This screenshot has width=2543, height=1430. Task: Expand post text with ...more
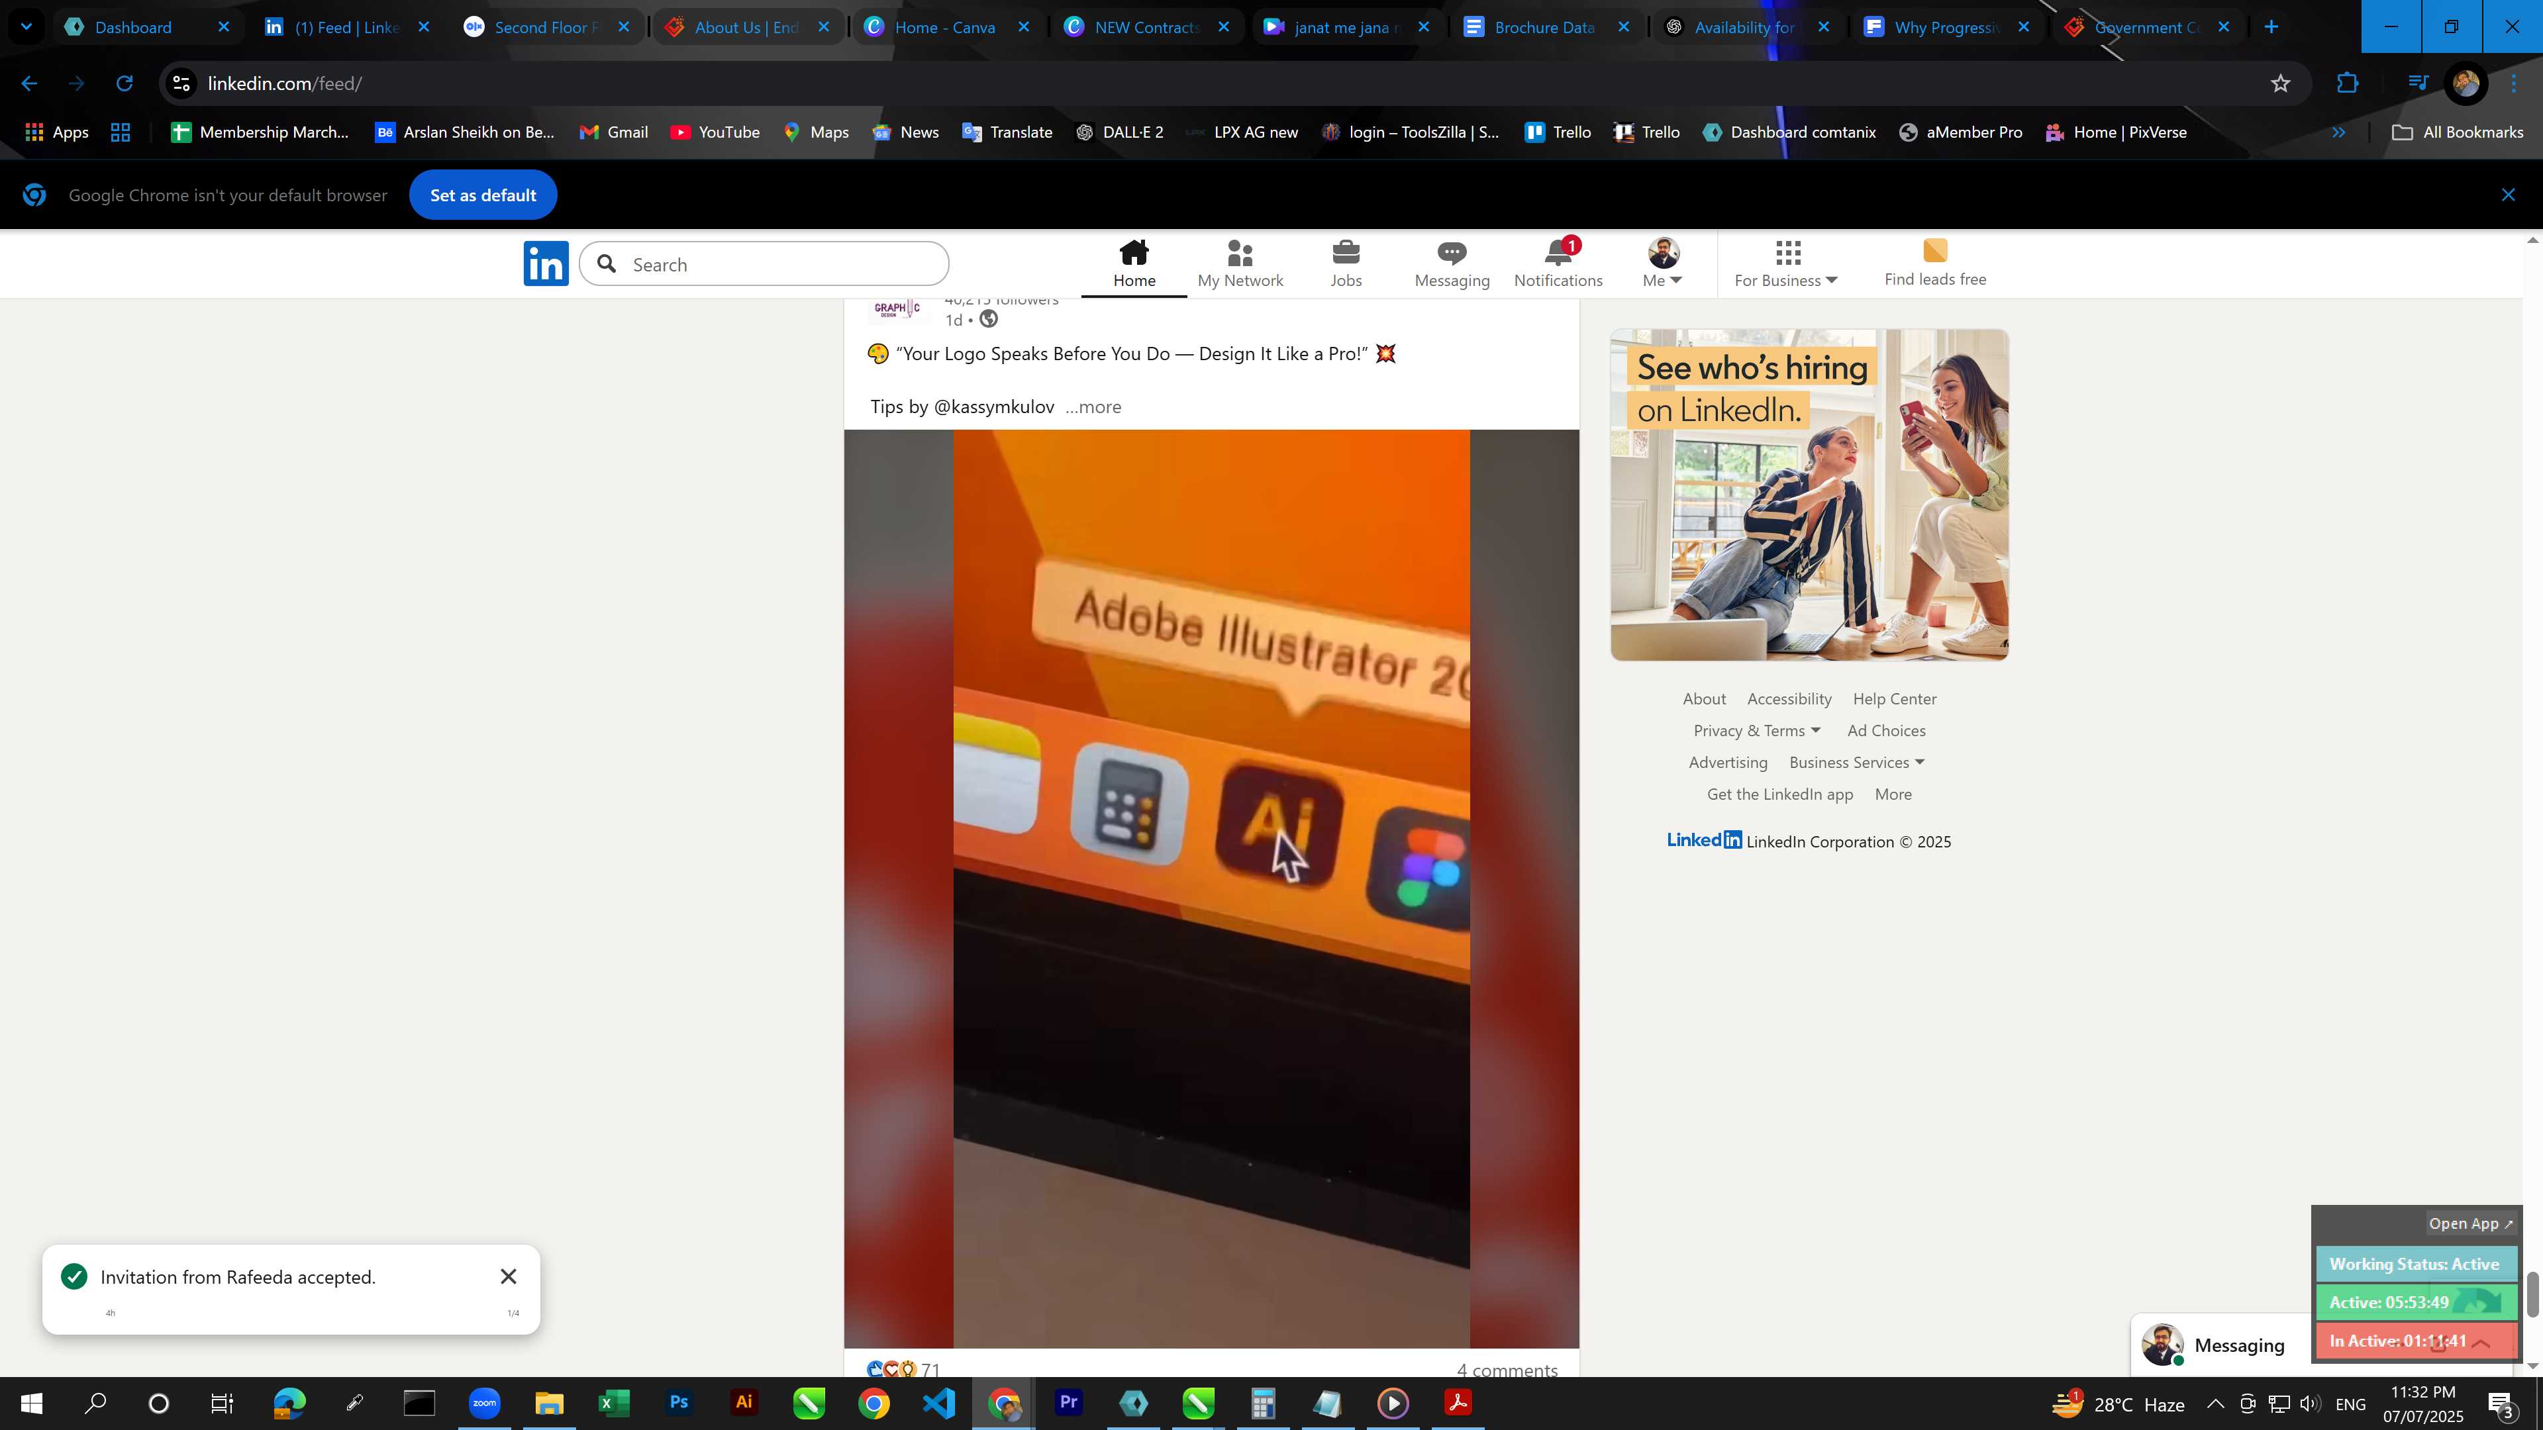(x=1093, y=406)
